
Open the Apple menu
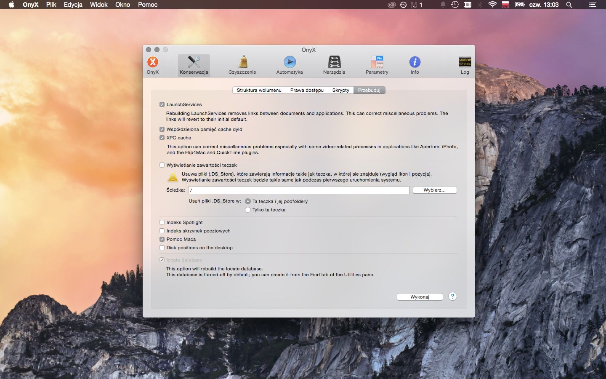(x=11, y=5)
